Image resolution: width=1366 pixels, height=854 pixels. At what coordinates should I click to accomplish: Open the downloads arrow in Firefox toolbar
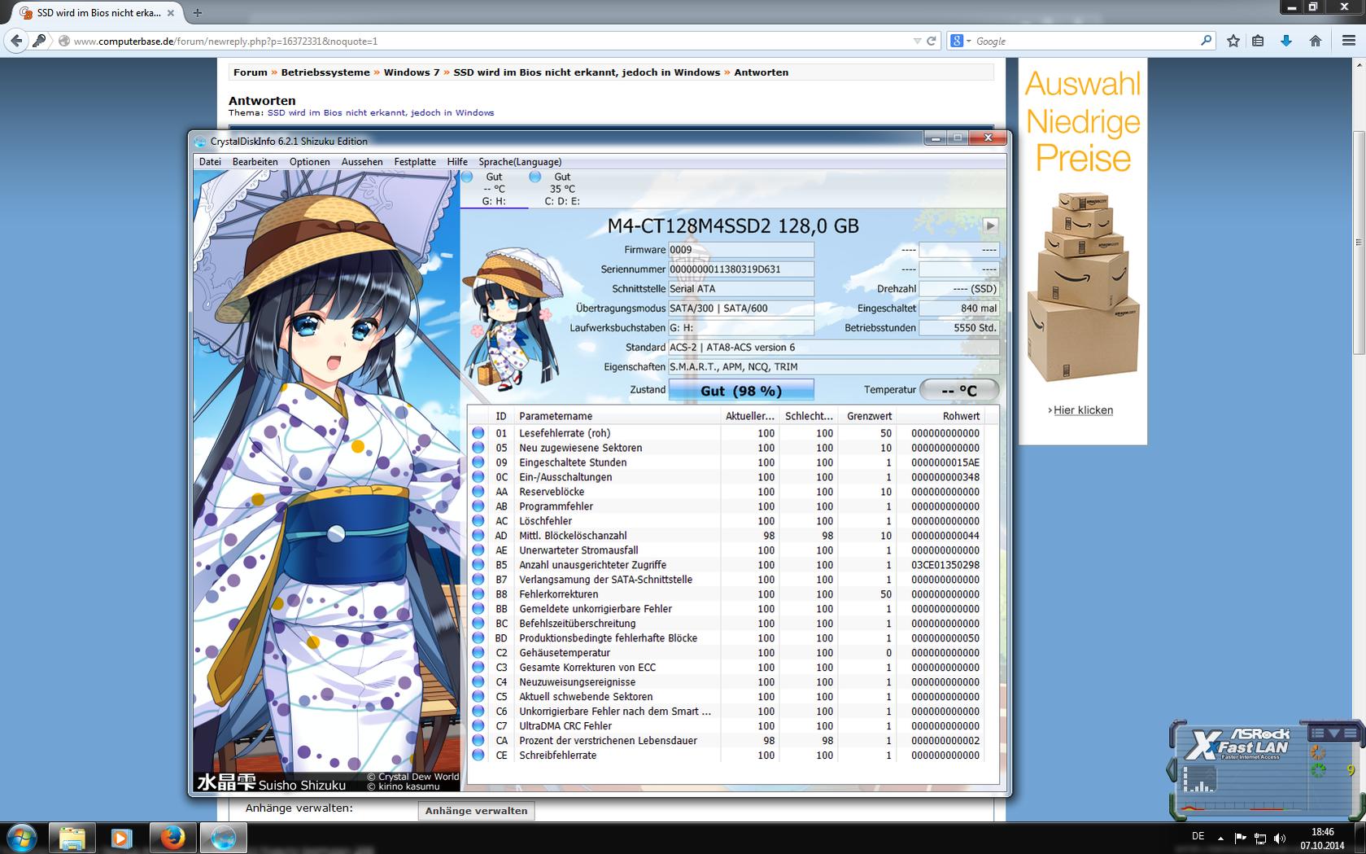(x=1286, y=41)
